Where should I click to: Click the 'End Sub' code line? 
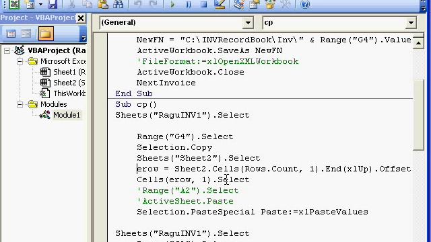[134, 93]
